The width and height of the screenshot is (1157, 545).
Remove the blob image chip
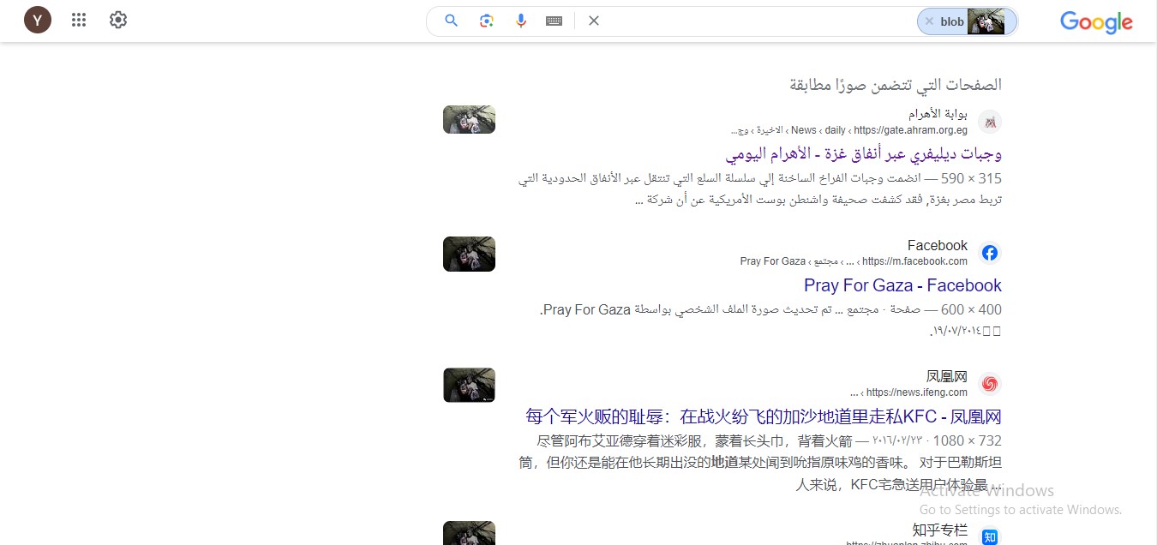pos(929,21)
